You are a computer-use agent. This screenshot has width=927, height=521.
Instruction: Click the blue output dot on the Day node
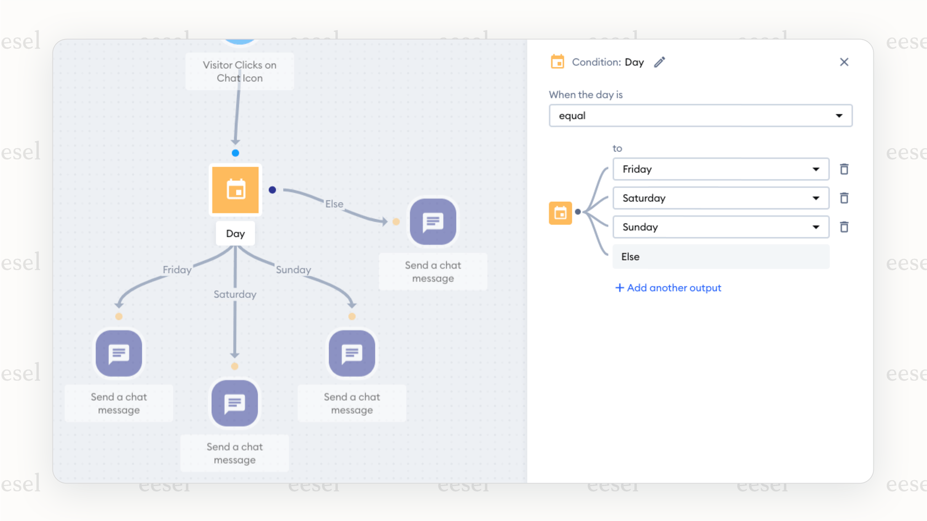pos(272,190)
